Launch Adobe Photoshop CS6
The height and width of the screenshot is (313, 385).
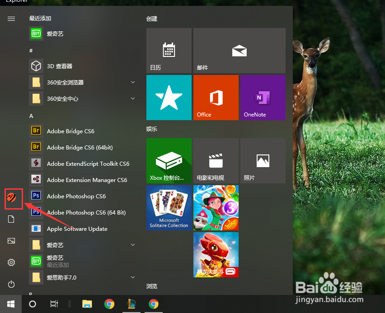82,196
